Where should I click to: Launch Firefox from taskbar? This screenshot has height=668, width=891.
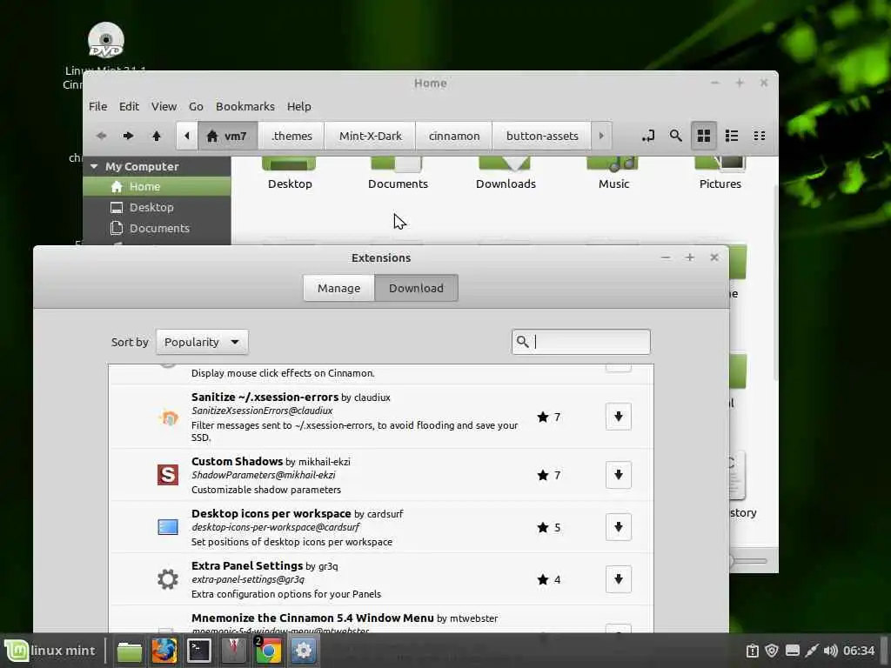(164, 651)
